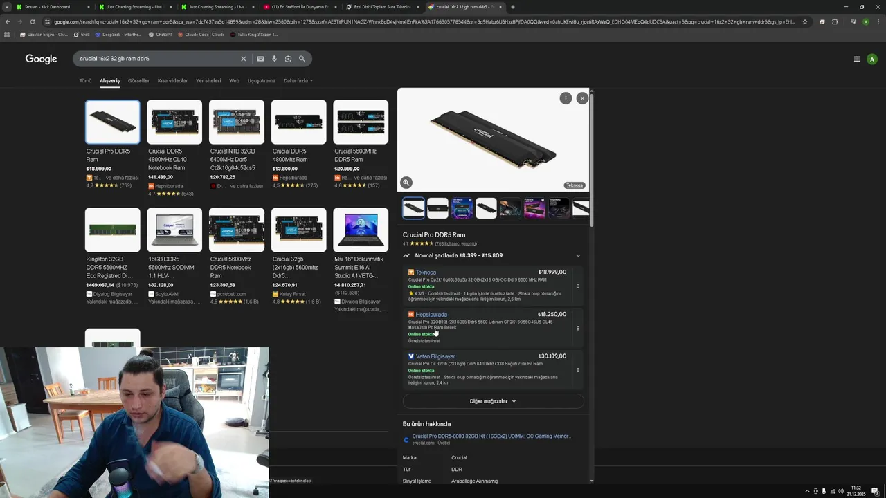Image resolution: width=886 pixels, height=498 pixels.
Task: Open Grok bookmark
Action: click(x=82, y=34)
